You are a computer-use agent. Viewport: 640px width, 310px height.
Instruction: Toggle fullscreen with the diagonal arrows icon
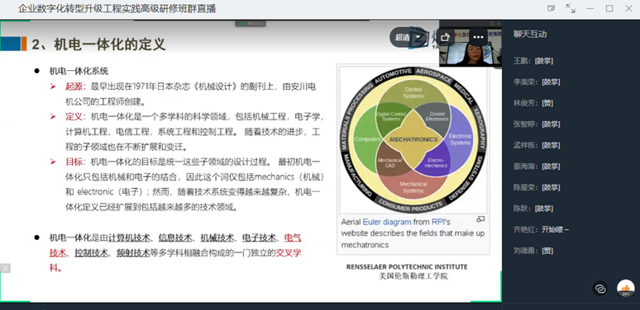(571, 8)
